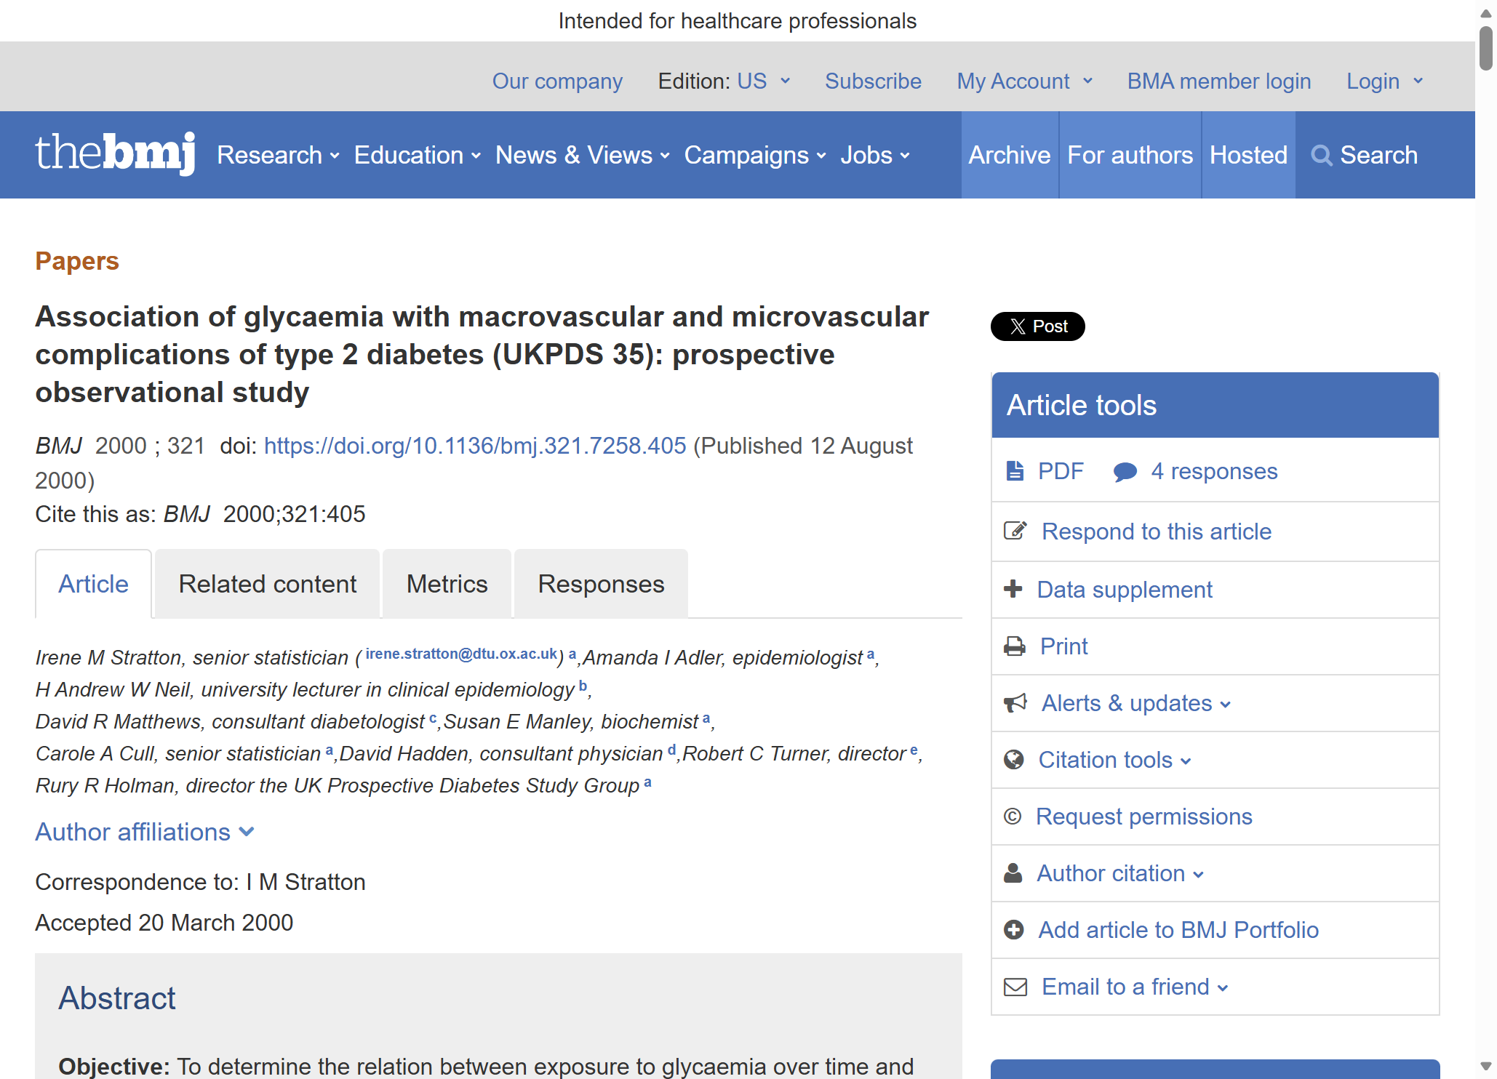The image size is (1497, 1079).
Task: Open the My Account dropdown
Action: (x=1024, y=81)
